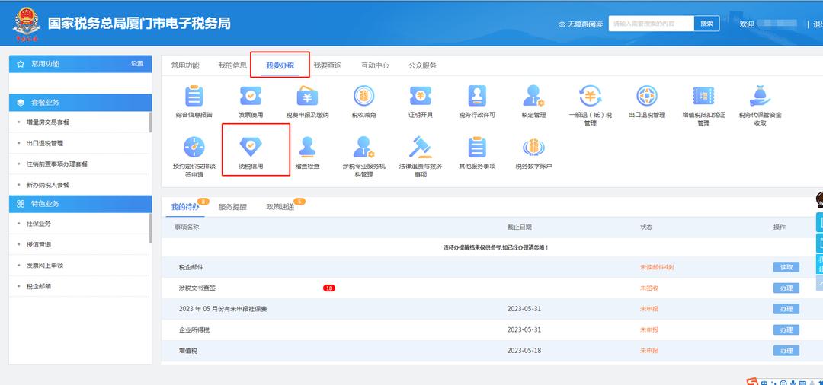Viewport: 823px width, 385px height.
Task: Open 核定管理 icon
Action: click(533, 97)
